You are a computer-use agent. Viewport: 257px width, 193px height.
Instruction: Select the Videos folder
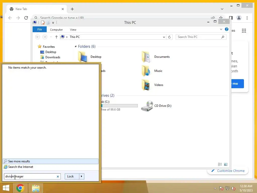[152, 85]
